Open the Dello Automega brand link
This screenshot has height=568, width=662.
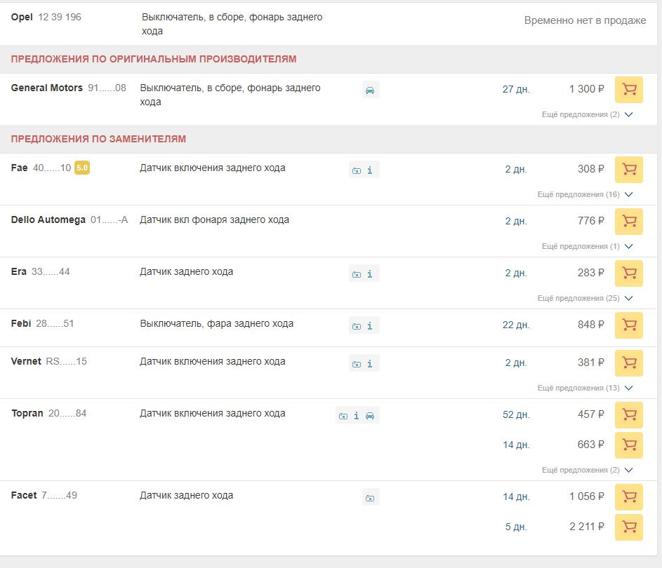(x=48, y=219)
